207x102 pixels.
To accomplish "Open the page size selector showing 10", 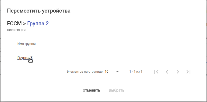I will click(112, 72).
